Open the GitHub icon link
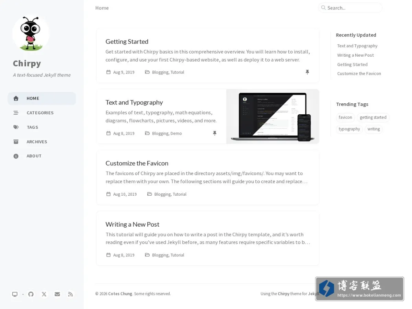 (x=31, y=294)
